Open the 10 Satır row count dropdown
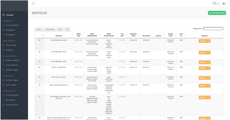230x120 pixels. pyautogui.click(x=39, y=29)
